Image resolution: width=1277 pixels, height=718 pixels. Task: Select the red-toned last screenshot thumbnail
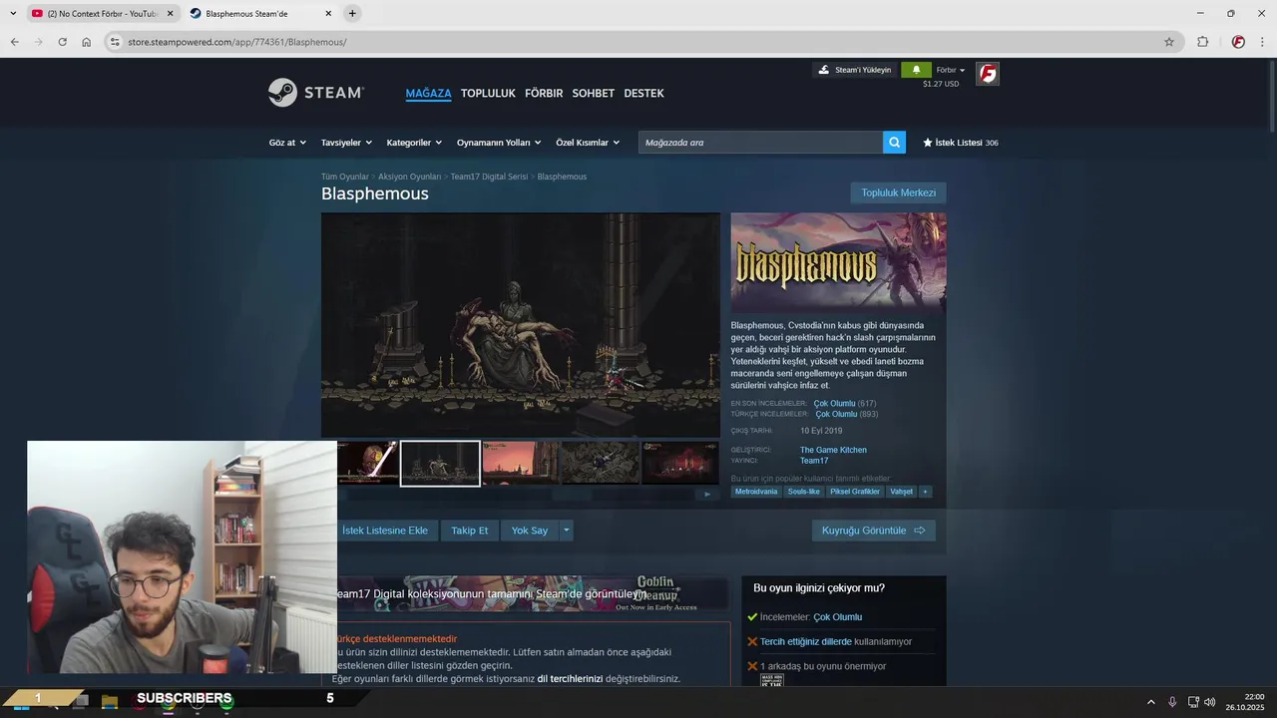(680, 463)
